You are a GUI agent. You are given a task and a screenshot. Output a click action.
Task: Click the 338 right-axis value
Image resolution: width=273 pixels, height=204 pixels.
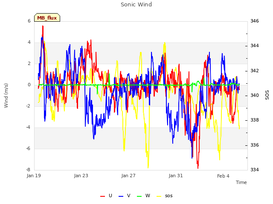tap(255, 120)
